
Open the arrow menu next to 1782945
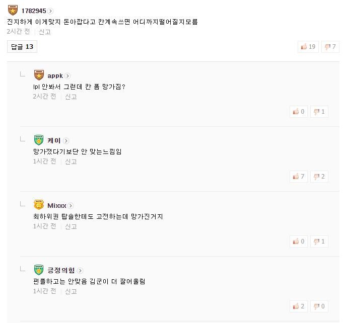click(51, 11)
